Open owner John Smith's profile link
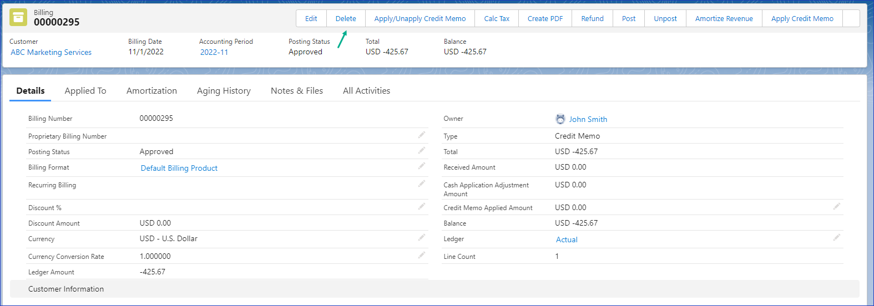Image resolution: width=874 pixels, height=306 pixels. coord(588,119)
